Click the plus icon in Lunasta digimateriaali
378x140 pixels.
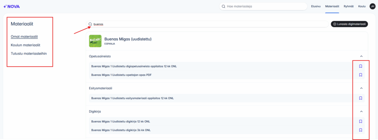coord(335,24)
